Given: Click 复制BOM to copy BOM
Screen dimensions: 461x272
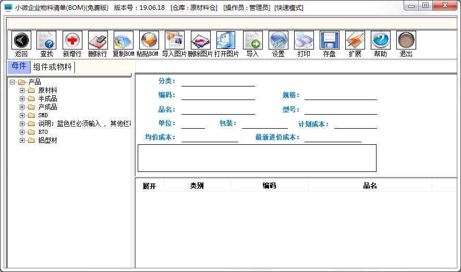Looking at the screenshot, I should (124, 40).
